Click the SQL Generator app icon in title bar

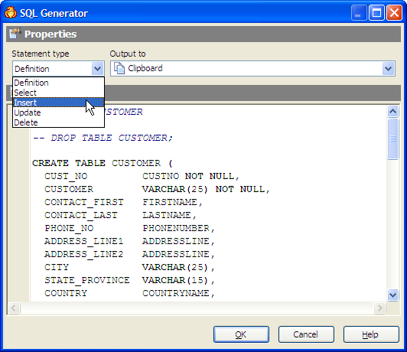[x=11, y=13]
